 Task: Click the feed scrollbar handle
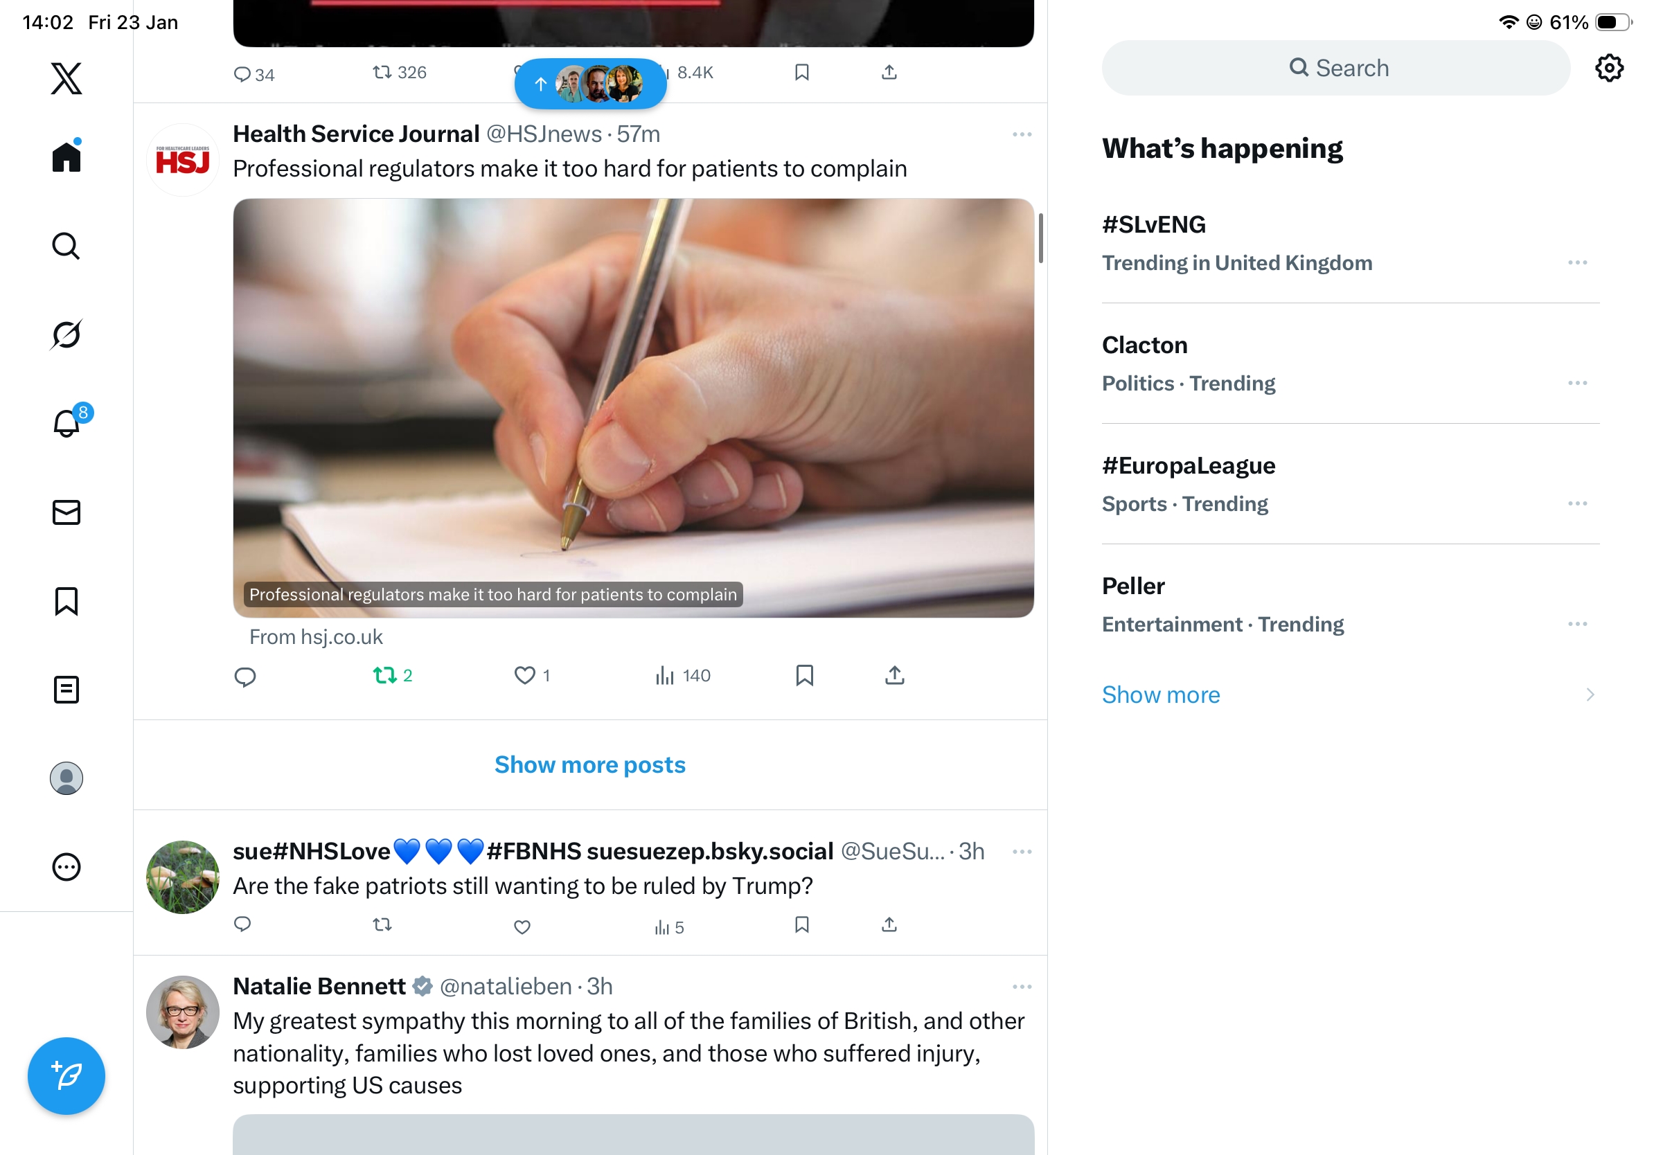tap(1040, 238)
